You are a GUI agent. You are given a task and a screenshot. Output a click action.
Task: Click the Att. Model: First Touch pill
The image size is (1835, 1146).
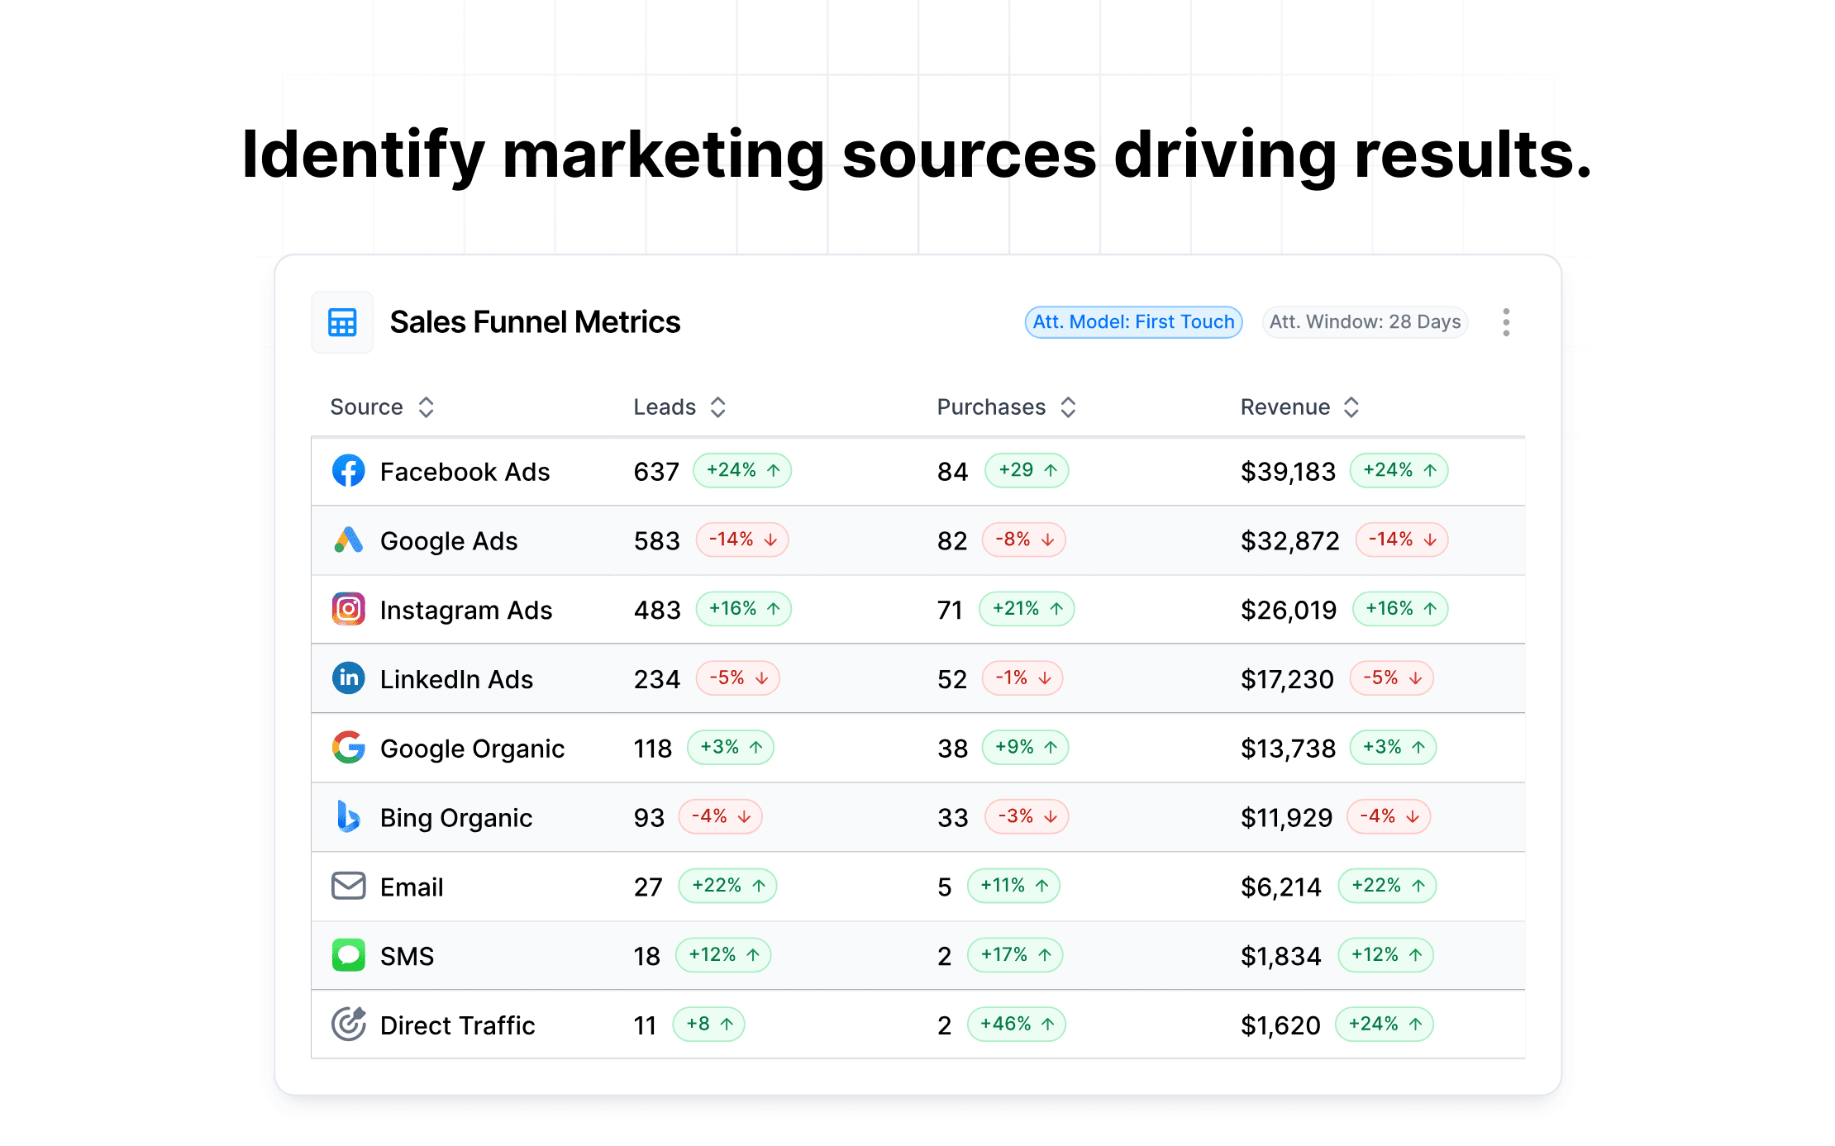pos(1133,322)
